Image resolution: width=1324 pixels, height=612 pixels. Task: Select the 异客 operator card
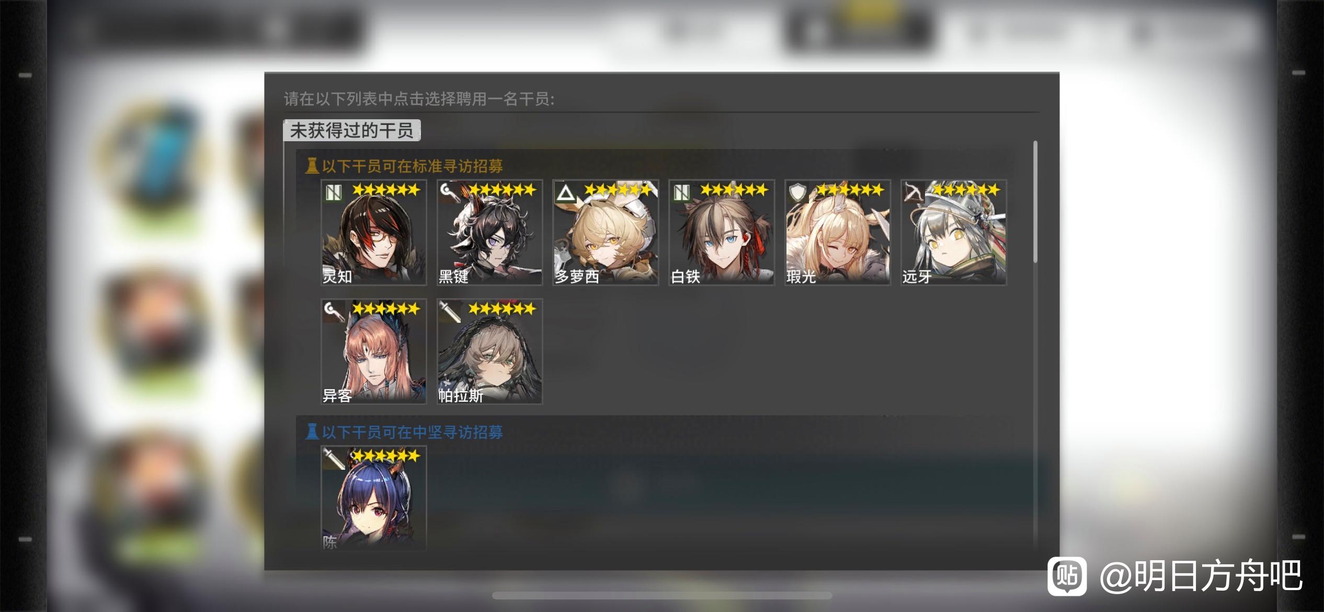point(373,352)
